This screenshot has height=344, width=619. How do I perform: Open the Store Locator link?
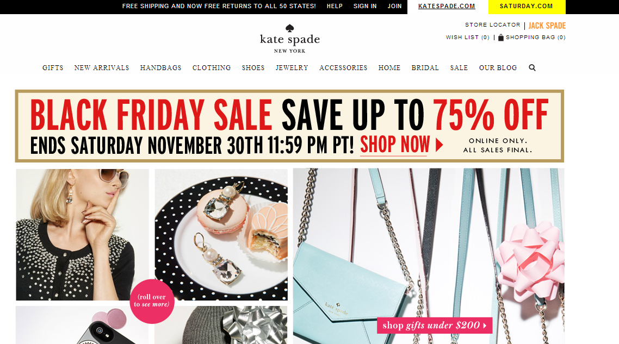tap(493, 25)
